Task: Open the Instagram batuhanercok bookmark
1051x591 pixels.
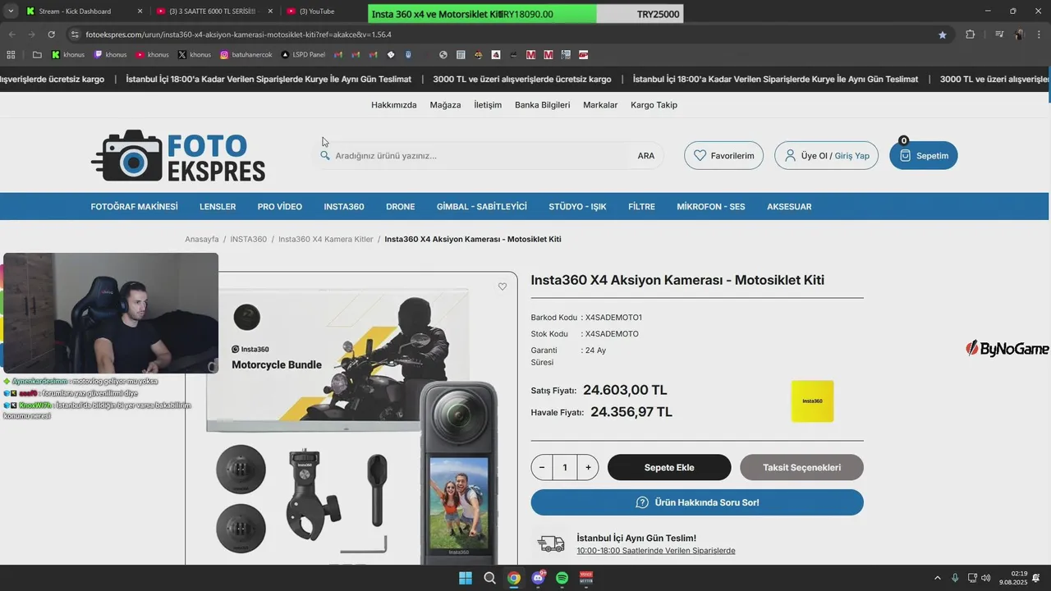Action: [246, 55]
